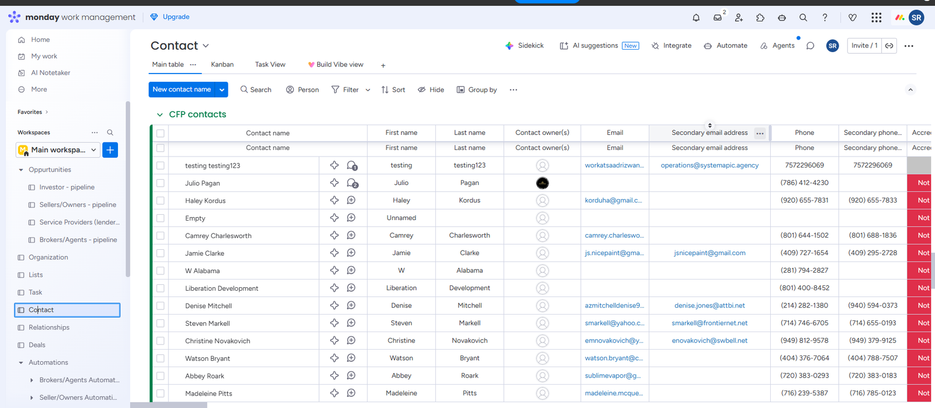
Task: Open search everything magnifier in top bar
Action: coord(804,18)
